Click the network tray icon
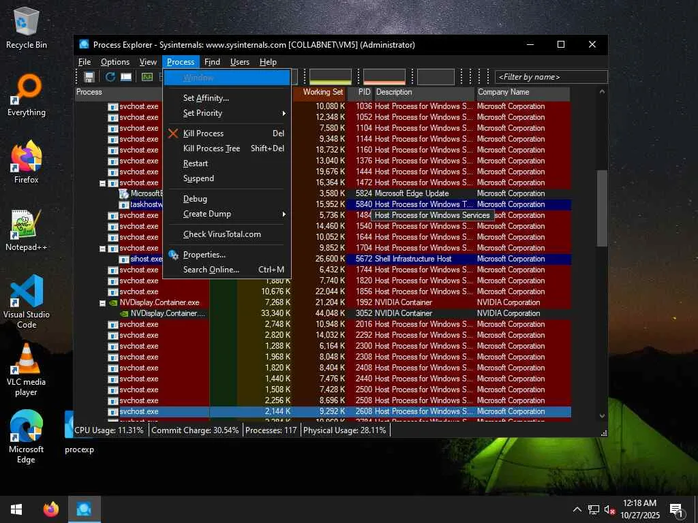 tap(594, 509)
